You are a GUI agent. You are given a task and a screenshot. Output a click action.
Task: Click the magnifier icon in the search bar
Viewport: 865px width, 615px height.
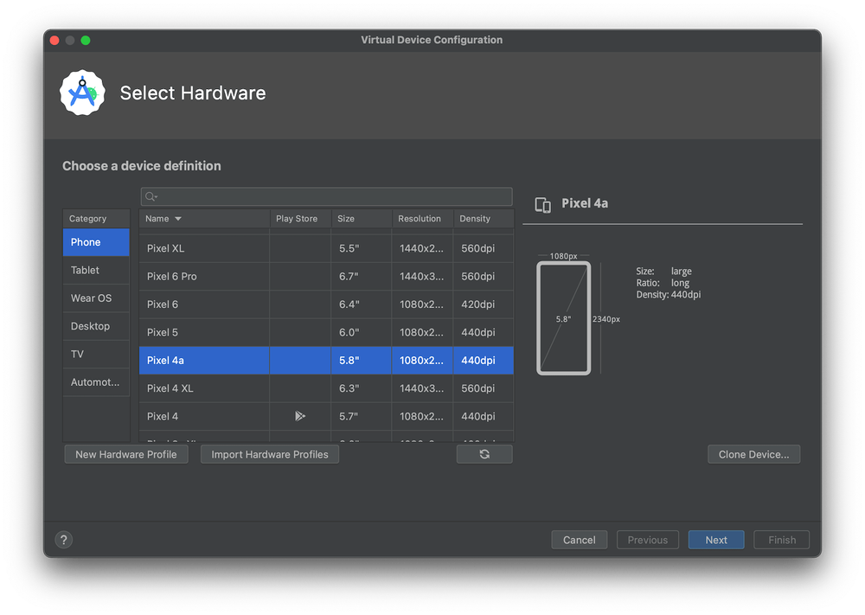coord(151,196)
